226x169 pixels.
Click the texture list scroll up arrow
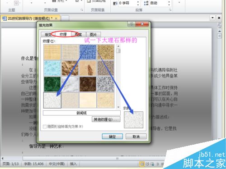118,46
